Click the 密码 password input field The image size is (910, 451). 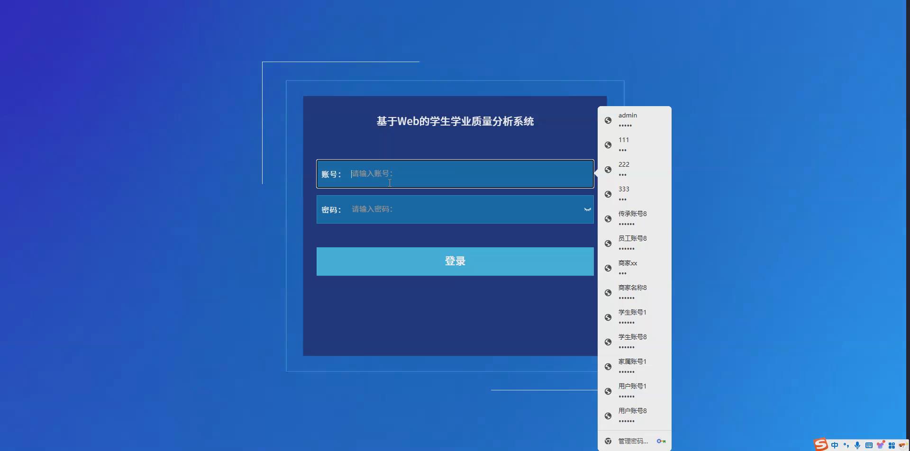click(x=455, y=209)
